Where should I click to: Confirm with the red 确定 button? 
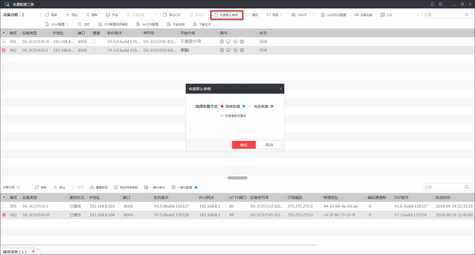pos(244,145)
